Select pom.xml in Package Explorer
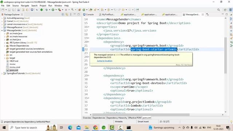 14,70
